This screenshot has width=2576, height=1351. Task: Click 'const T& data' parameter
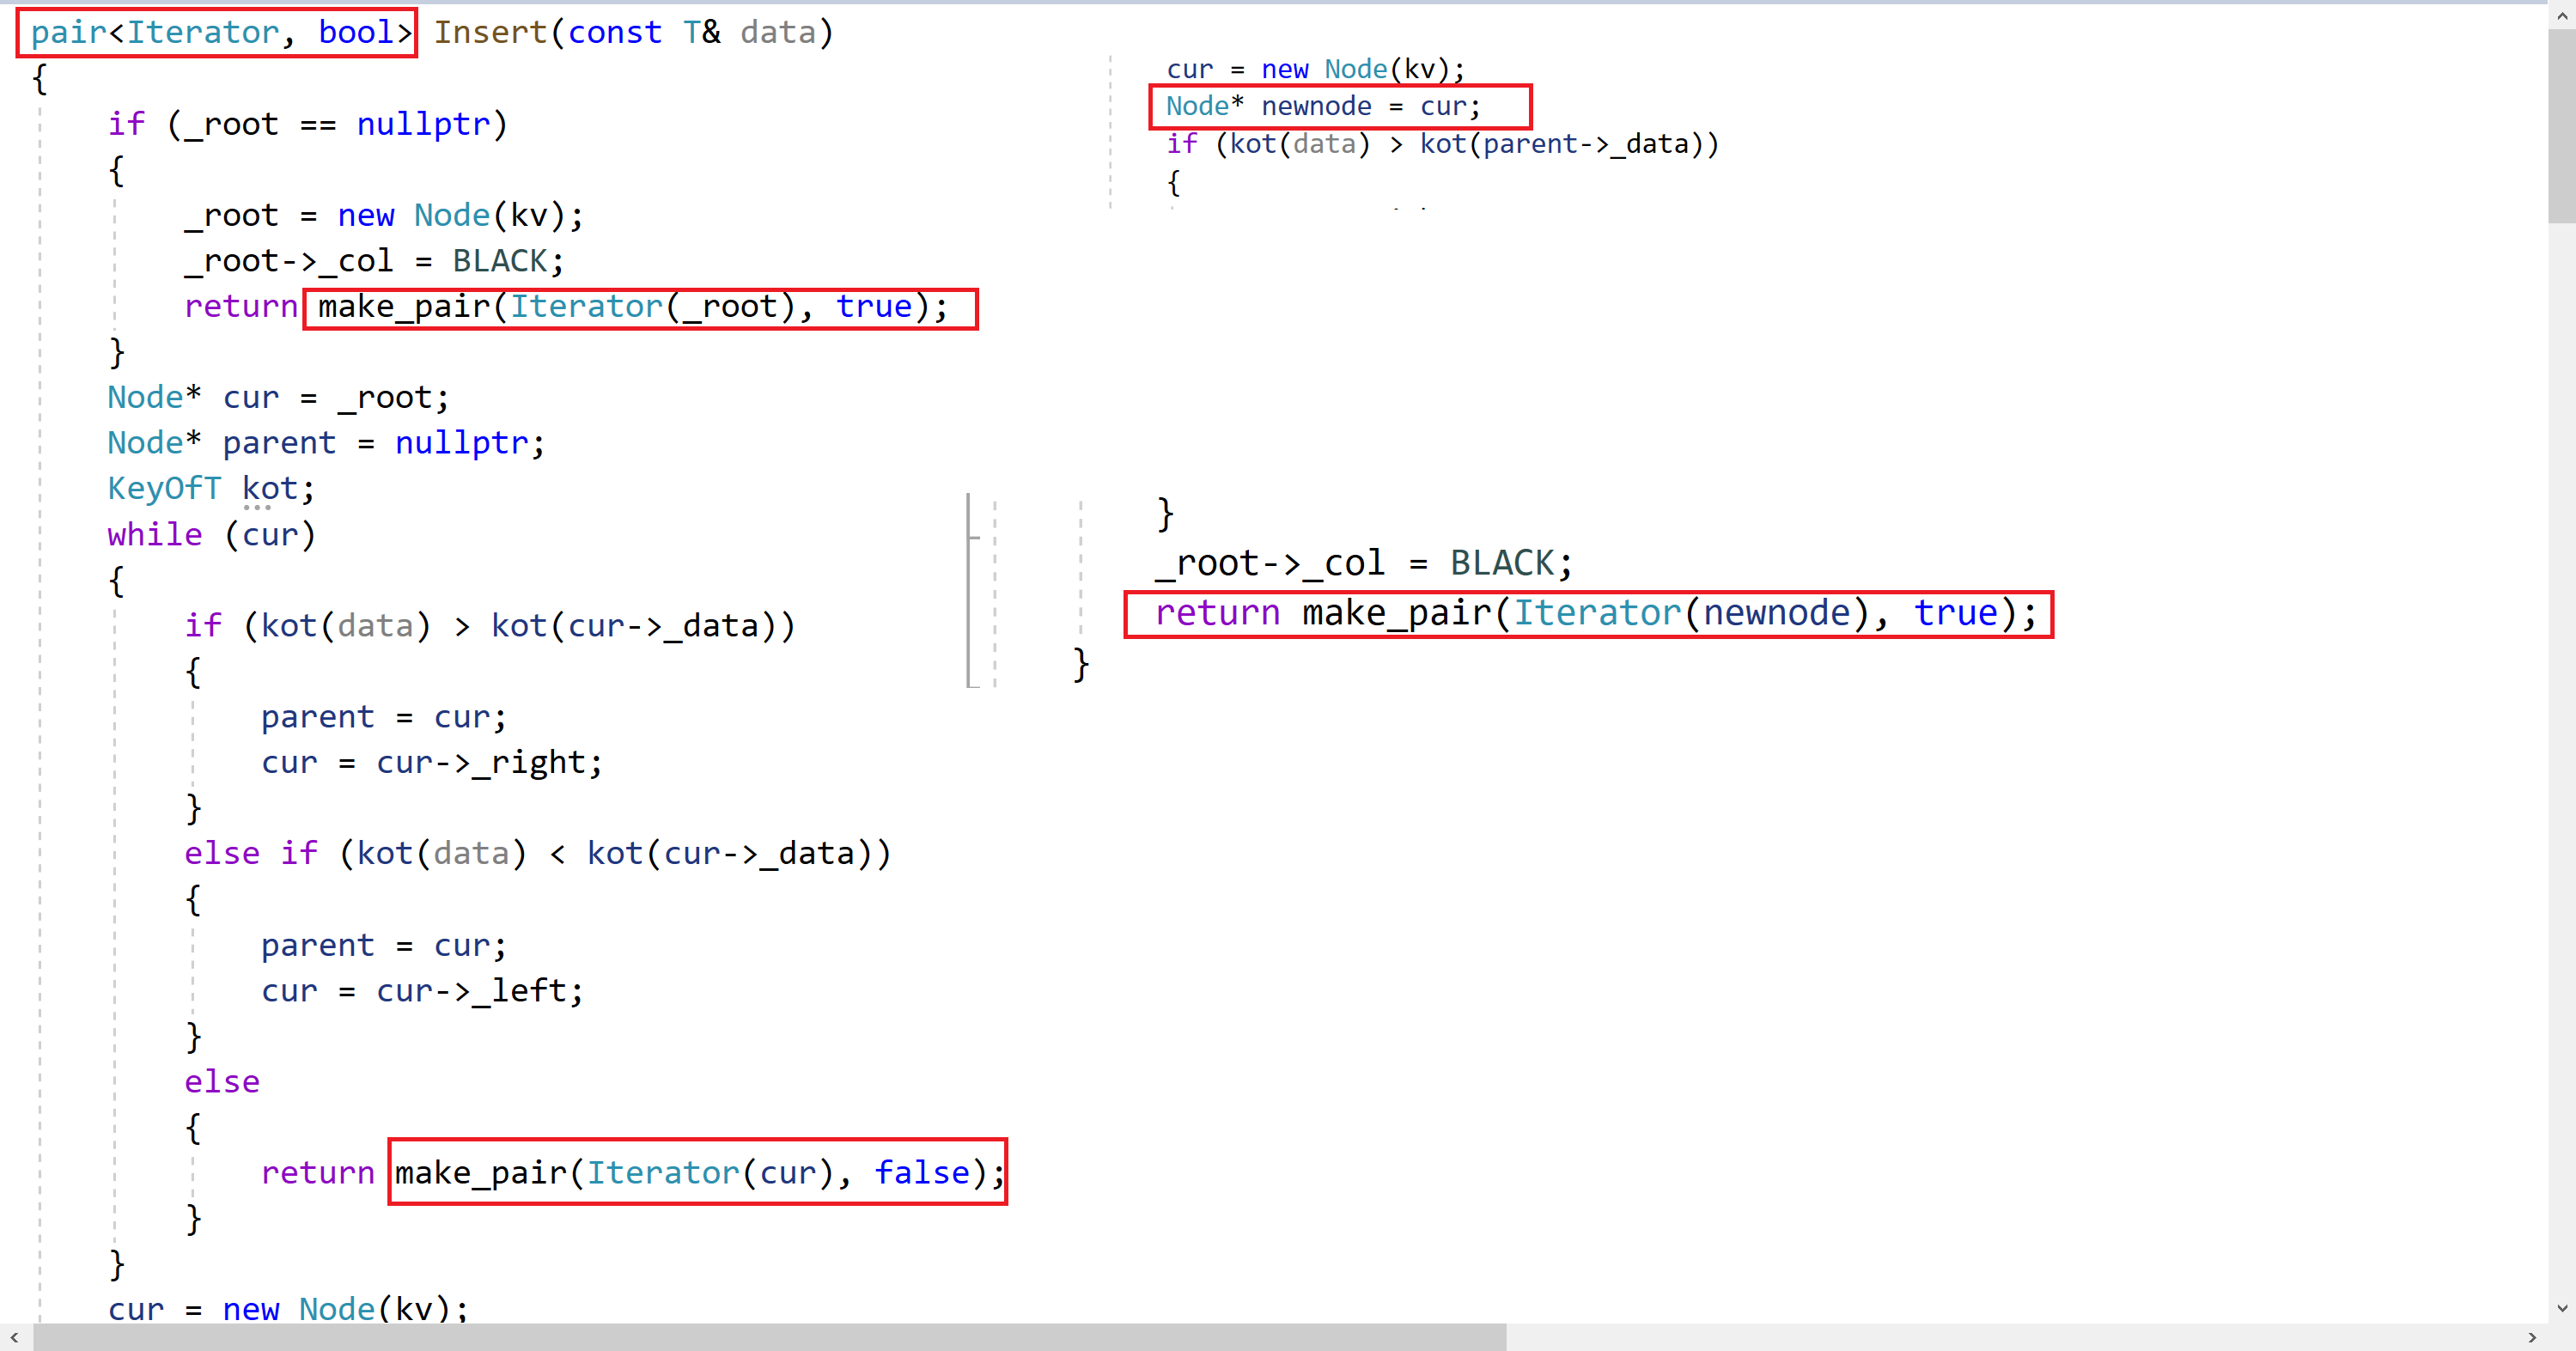pos(692,33)
